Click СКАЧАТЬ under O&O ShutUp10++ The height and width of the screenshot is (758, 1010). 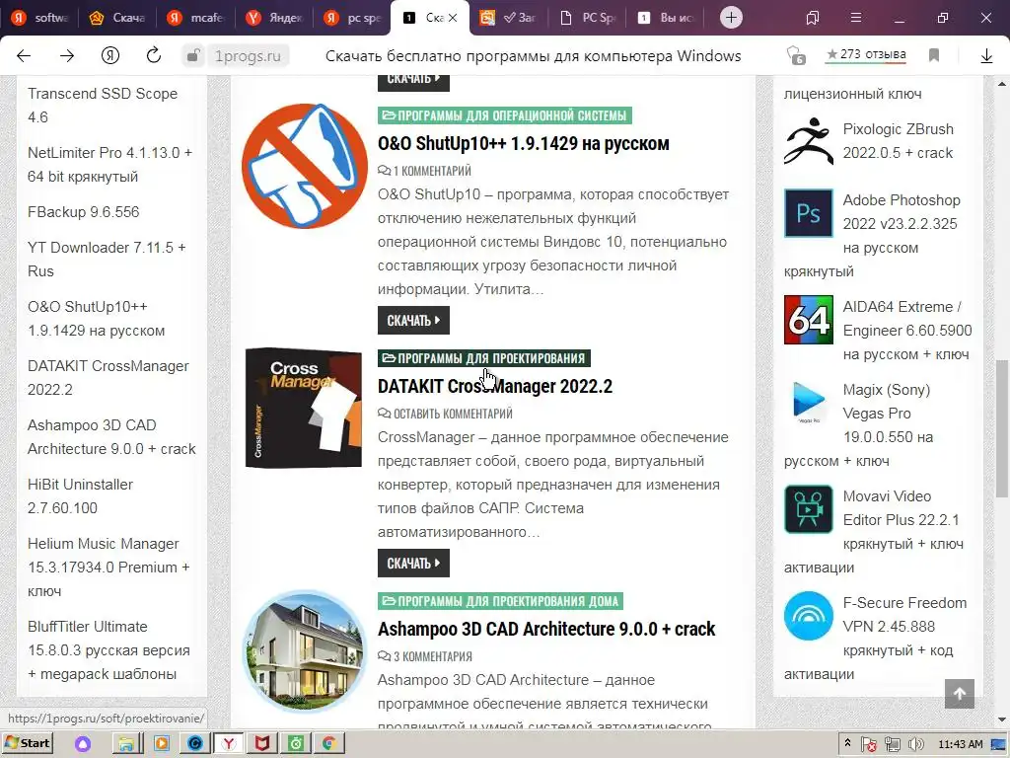coord(413,321)
